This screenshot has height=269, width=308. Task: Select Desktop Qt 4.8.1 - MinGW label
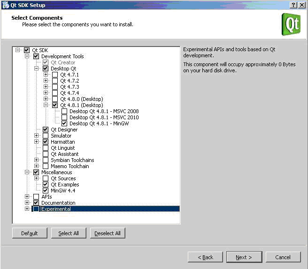coord(99,123)
